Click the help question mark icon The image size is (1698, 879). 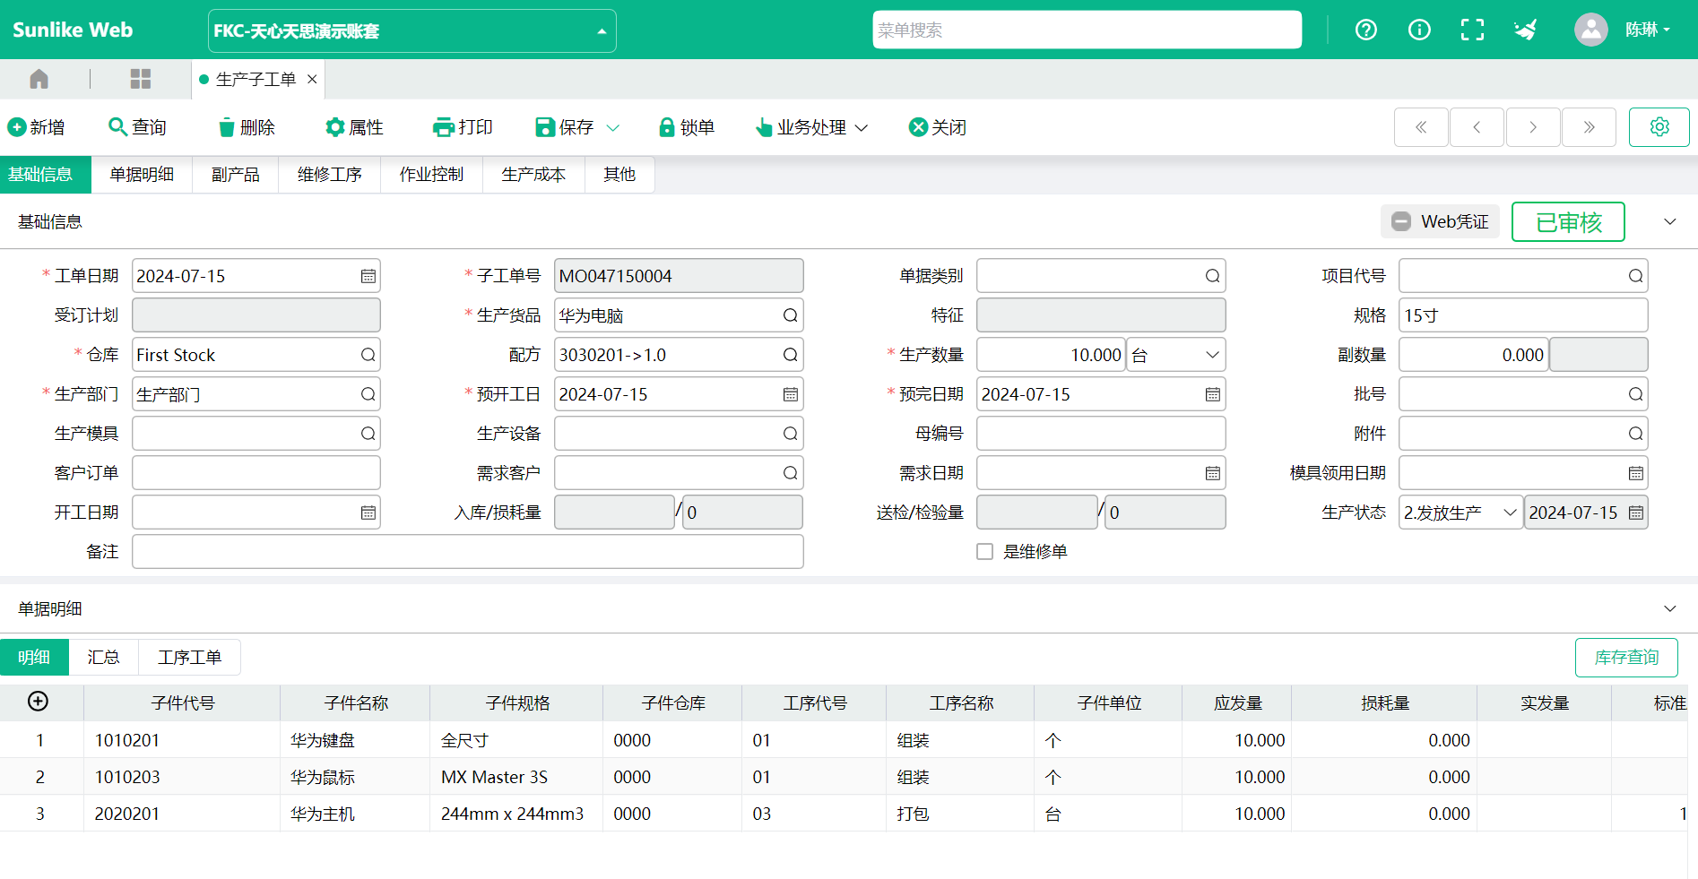[1365, 30]
